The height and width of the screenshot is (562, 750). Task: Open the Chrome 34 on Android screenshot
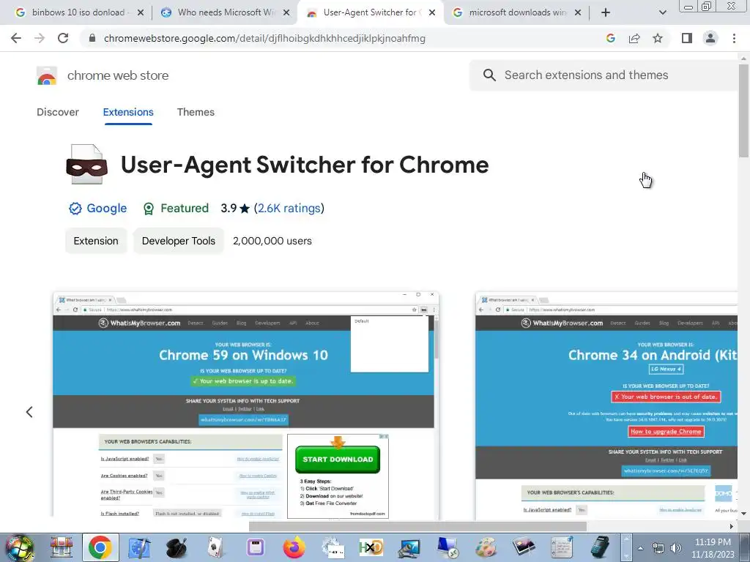606,405
